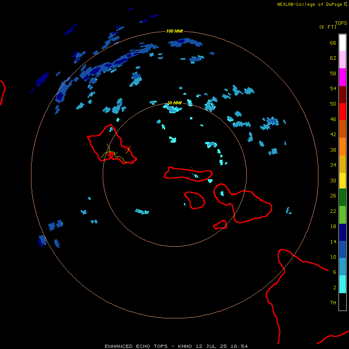Click the 'ENHANCED ECHO TOPS - KHMO' caption
The width and height of the screenshot is (349, 349).
pos(148,346)
